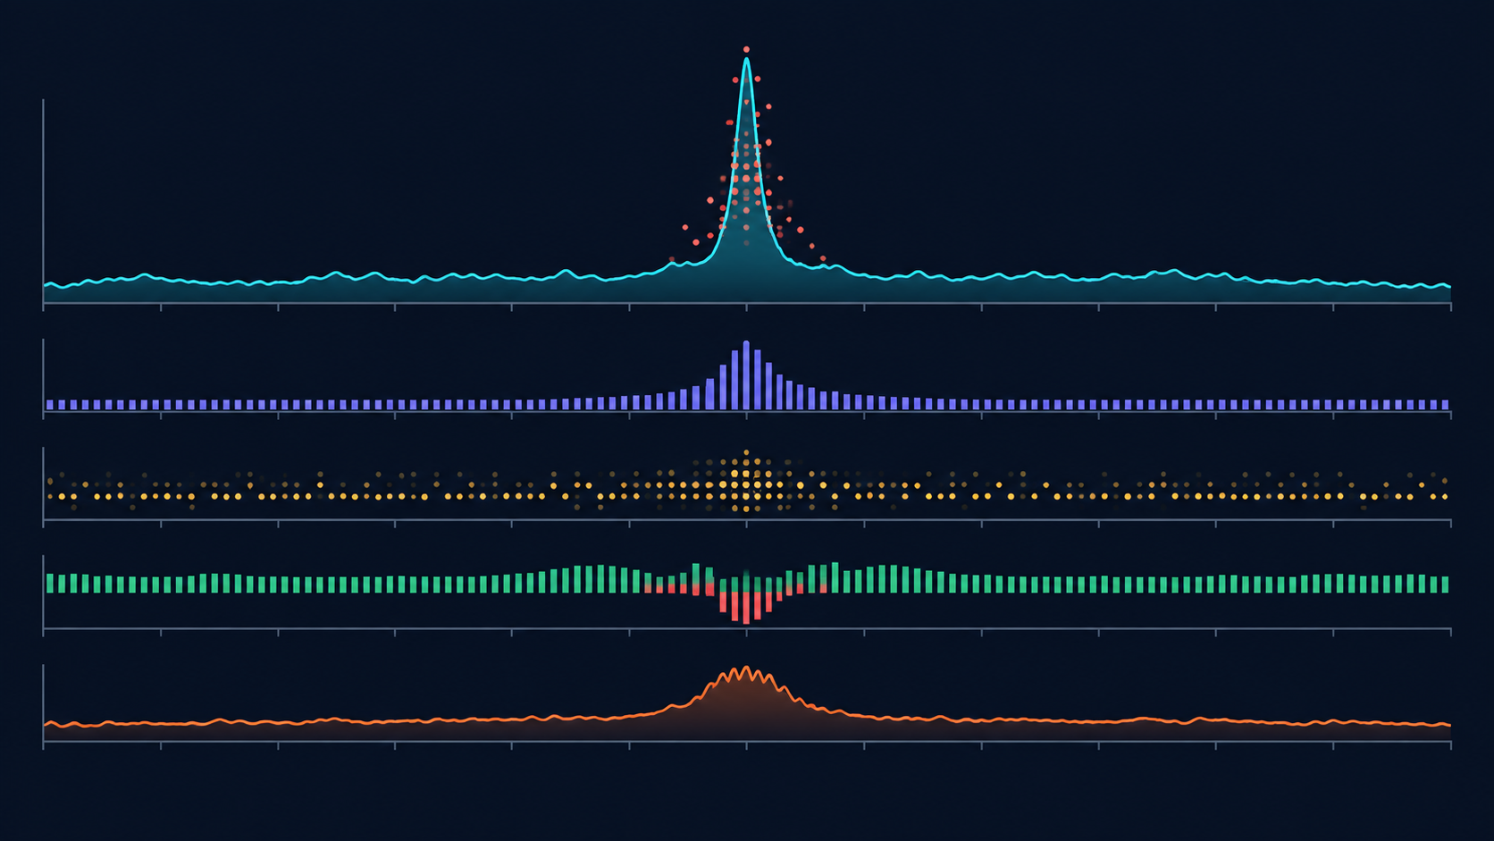The image size is (1494, 841).
Task: Select the highest yellow dot in center column
Action: [746, 453]
